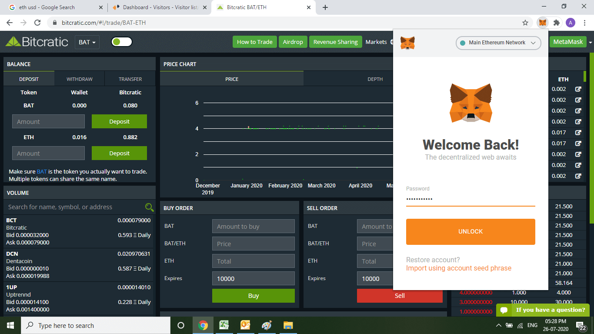Open the Chrome profile avatar
Viewport: 594px width, 334px height.
pos(571,23)
